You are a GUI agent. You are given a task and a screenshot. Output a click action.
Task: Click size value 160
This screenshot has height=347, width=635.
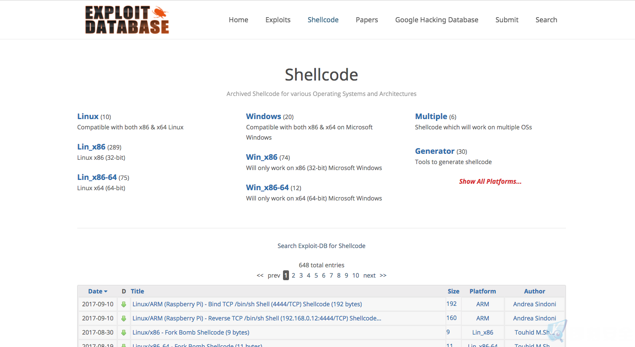(451, 318)
